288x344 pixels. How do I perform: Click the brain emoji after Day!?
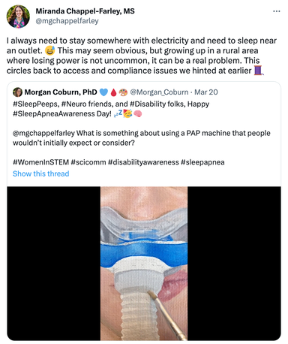[138, 114]
